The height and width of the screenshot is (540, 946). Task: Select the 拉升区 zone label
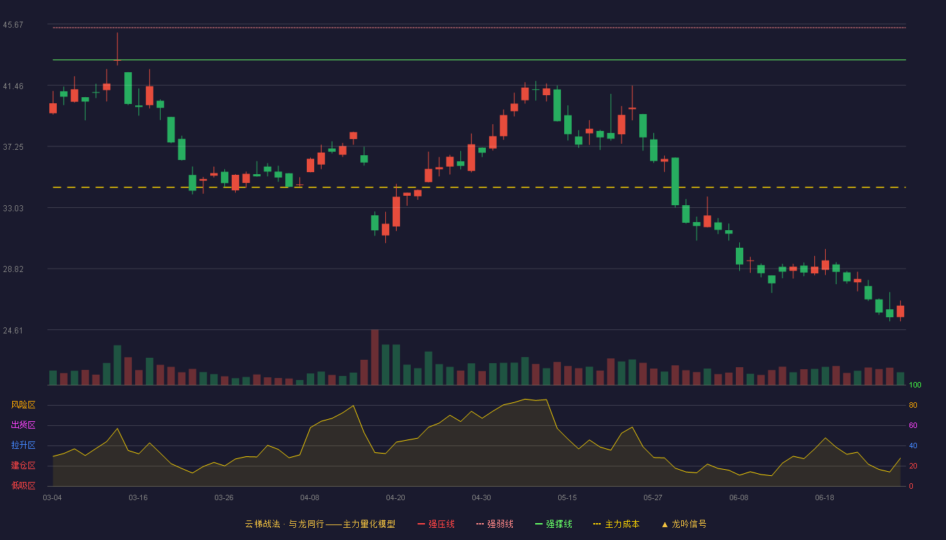pos(23,446)
